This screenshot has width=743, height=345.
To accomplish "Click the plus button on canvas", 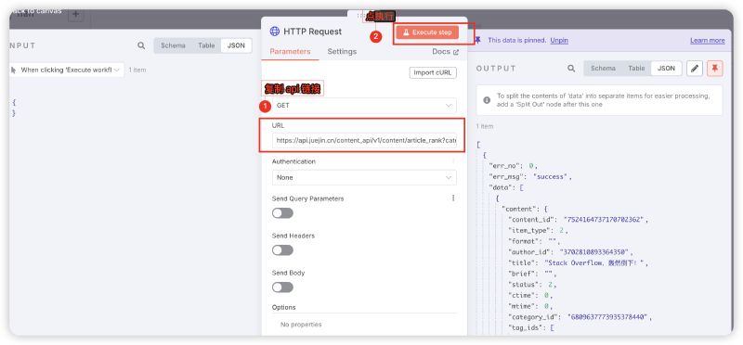I will click(x=75, y=14).
